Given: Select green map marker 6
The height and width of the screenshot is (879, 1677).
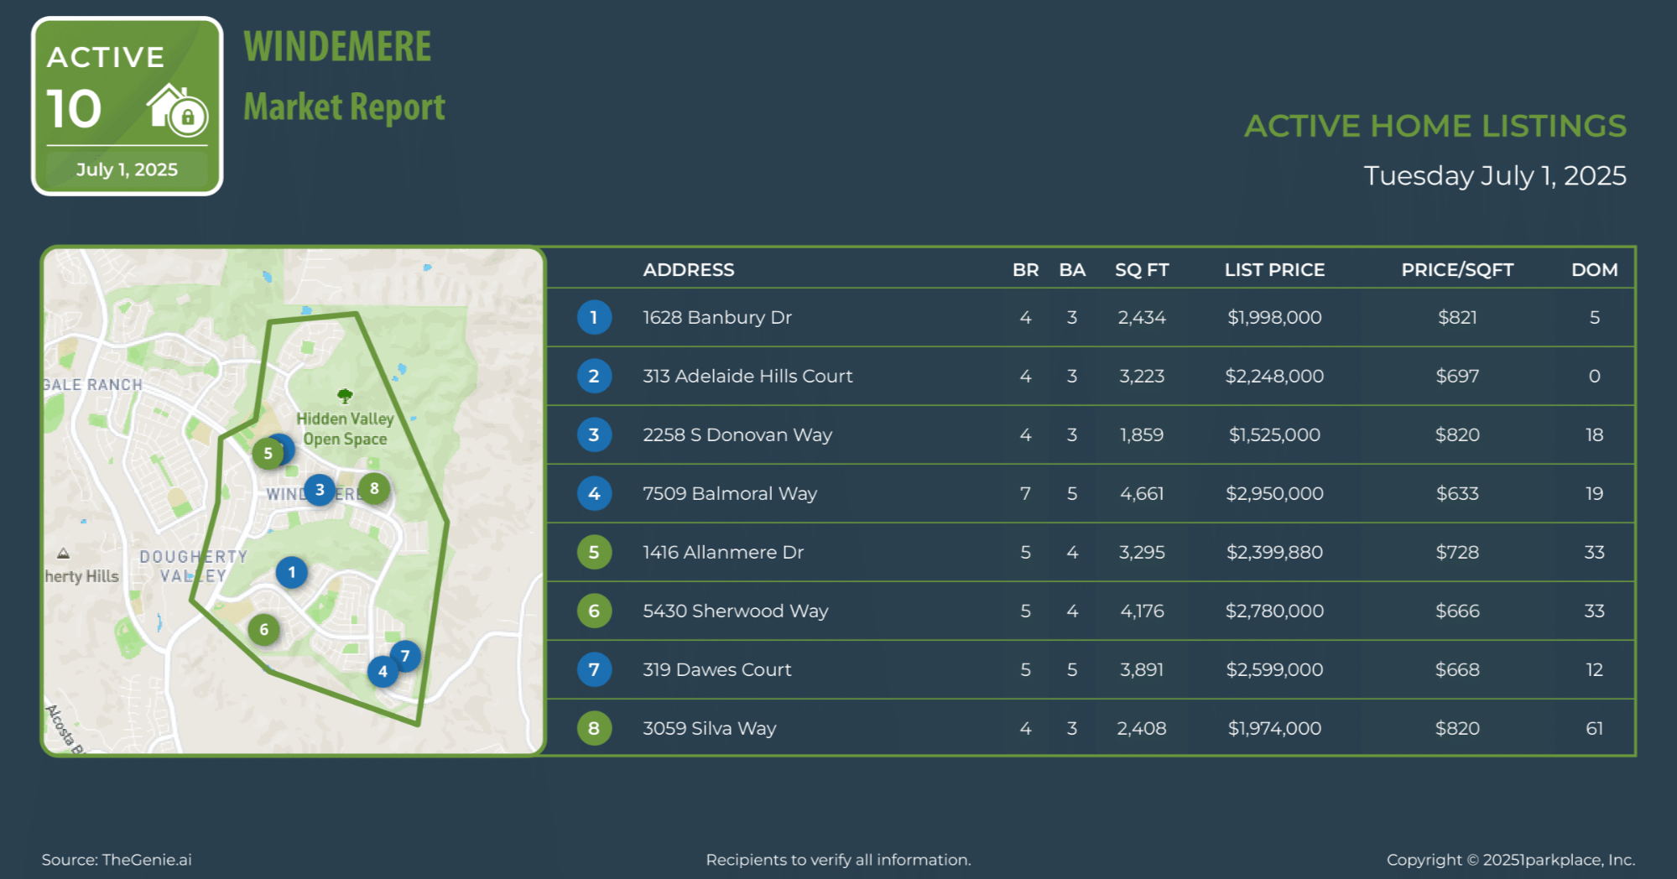Looking at the screenshot, I should 264,630.
